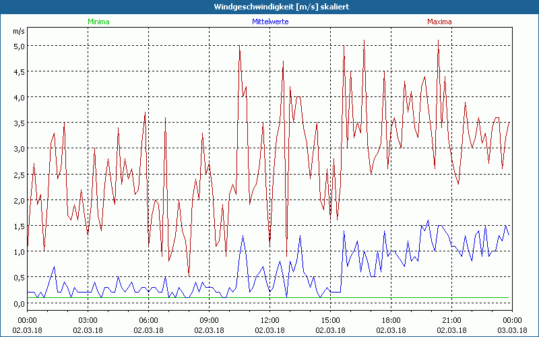
Task: Click the 06:00 time axis label
Action: point(149,320)
